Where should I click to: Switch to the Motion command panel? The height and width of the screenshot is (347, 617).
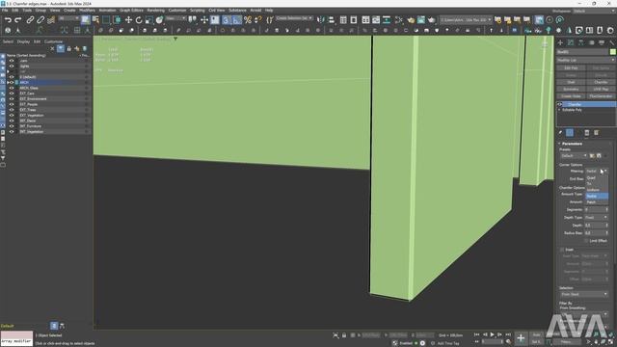[x=591, y=42]
